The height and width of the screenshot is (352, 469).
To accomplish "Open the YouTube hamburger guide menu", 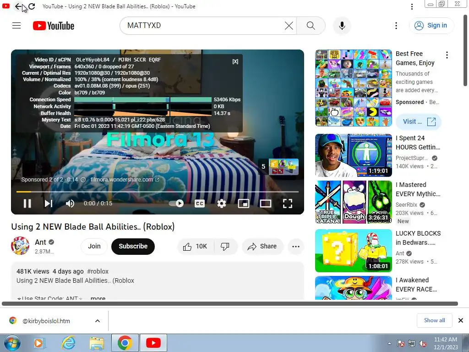I will point(16,26).
